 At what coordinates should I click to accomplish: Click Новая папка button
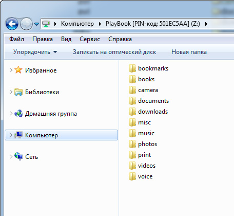(189, 52)
